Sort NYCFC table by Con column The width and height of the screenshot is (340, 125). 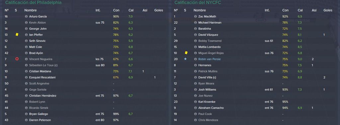point(285,10)
